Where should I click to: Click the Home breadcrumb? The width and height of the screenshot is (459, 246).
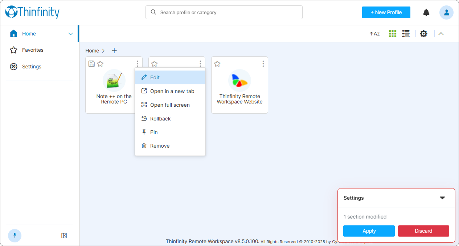(x=92, y=51)
